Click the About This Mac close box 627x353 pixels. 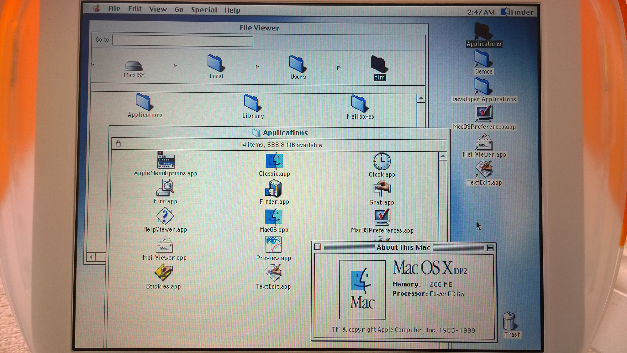pyautogui.click(x=317, y=247)
